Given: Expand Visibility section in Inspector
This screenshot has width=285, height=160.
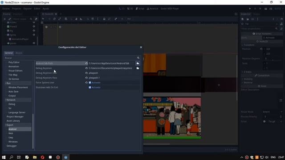Looking at the screenshot, I should click(x=242, y=79).
